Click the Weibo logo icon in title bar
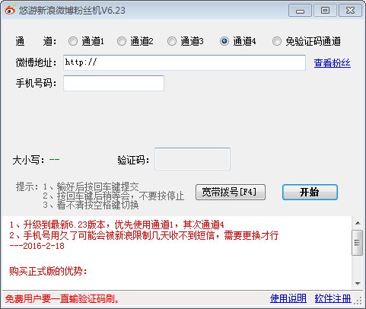 (x=10, y=10)
